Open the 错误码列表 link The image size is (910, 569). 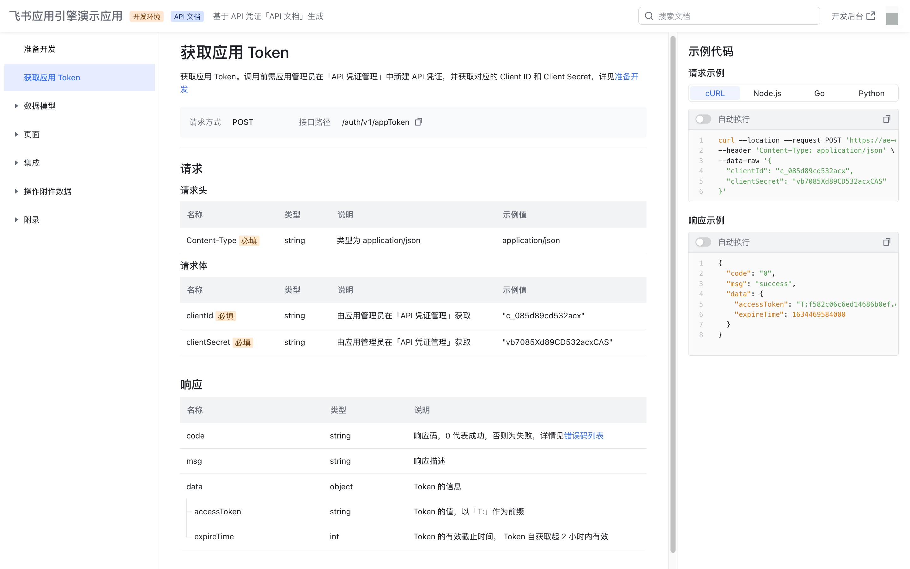tap(584, 435)
